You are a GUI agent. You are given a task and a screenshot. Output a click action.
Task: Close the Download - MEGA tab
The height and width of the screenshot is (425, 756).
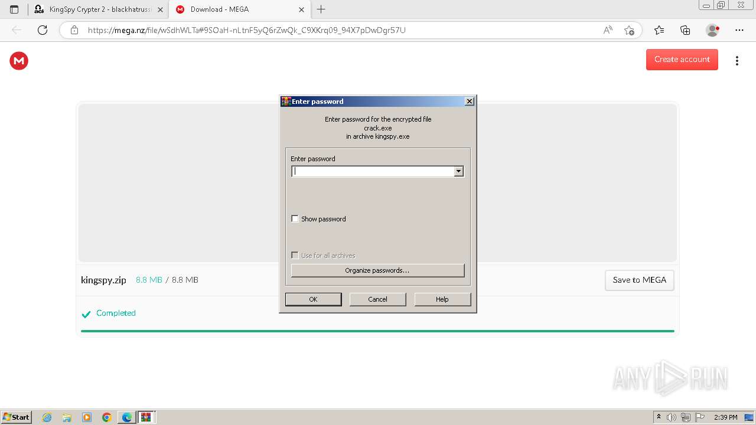click(x=301, y=9)
